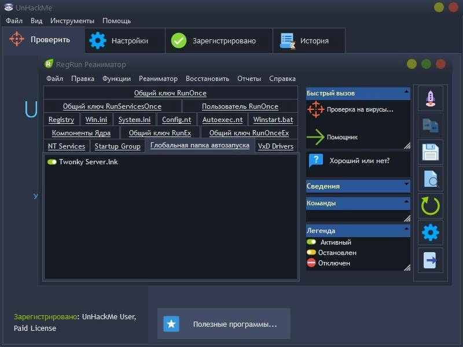Switch to Config.nt tab
463x347 pixels.
[x=177, y=120]
